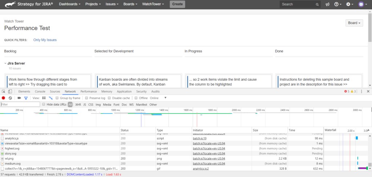The height and width of the screenshot is (177, 372).
Task: Stop recording network log
Action: click(3, 98)
